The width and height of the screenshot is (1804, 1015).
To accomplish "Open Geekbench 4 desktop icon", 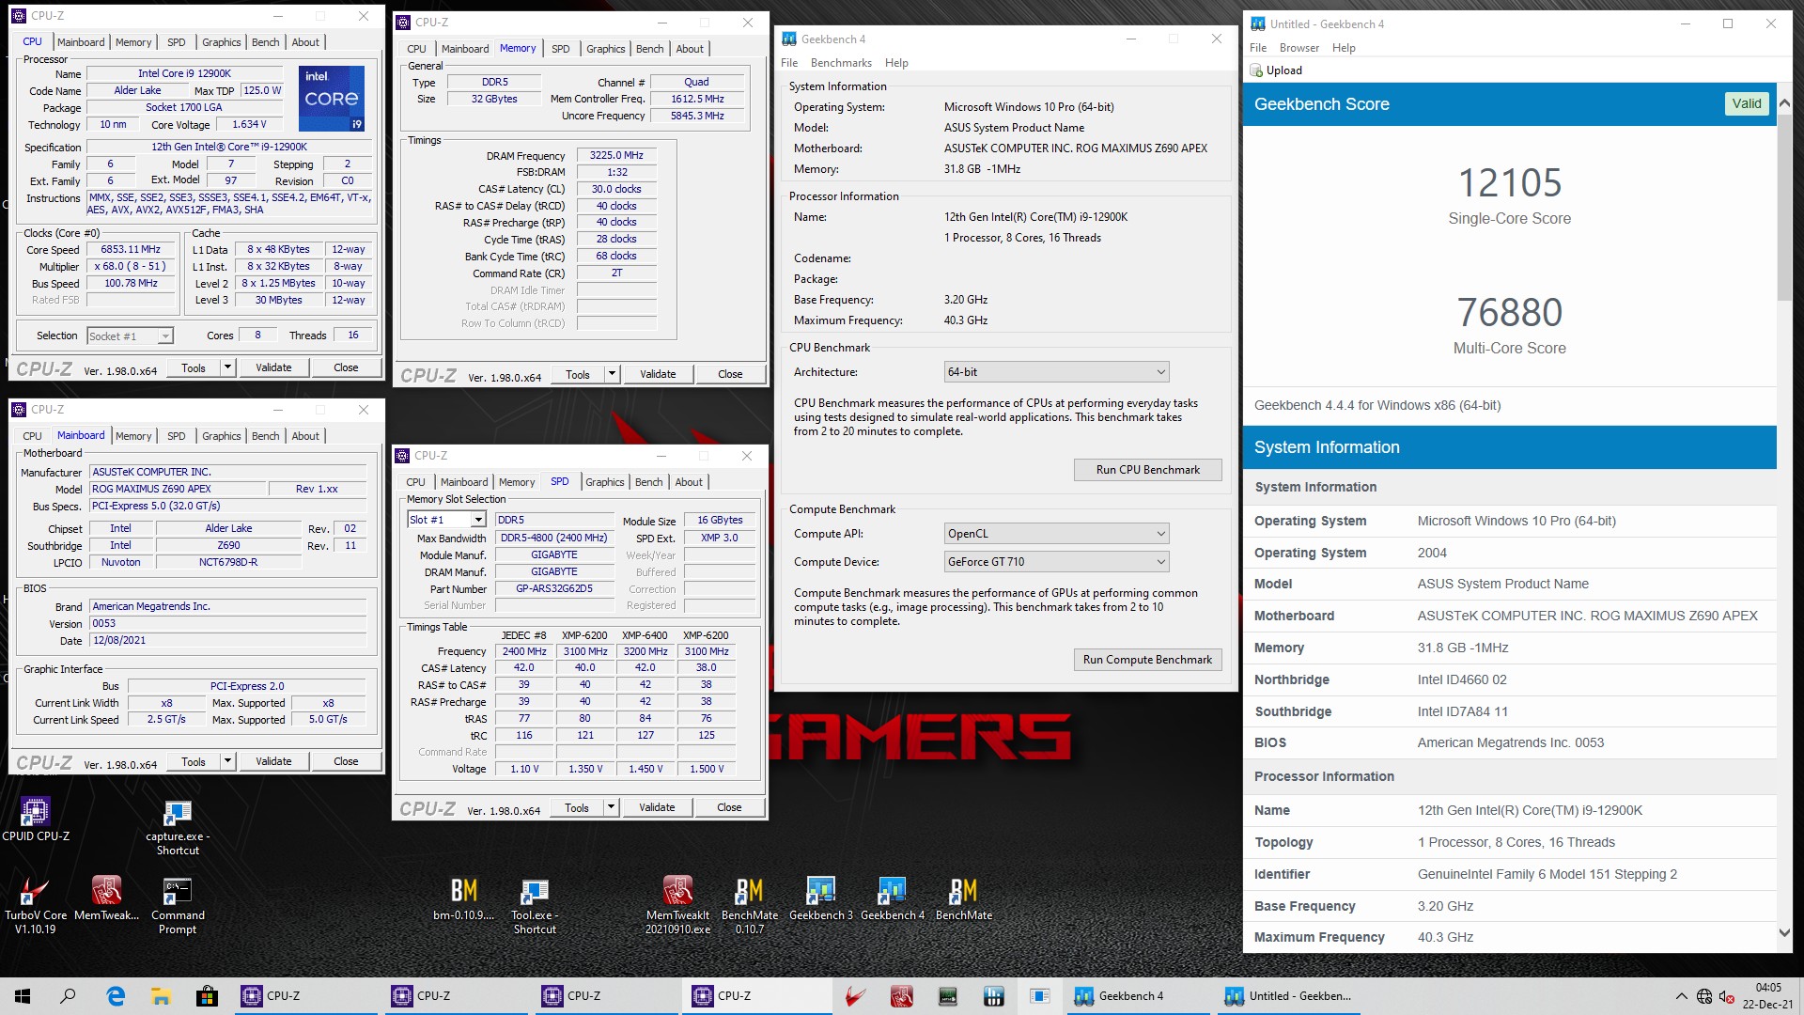I will 892,898.
